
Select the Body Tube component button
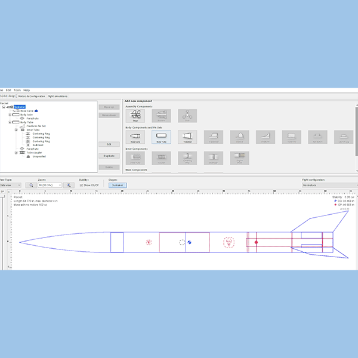pos(161,138)
